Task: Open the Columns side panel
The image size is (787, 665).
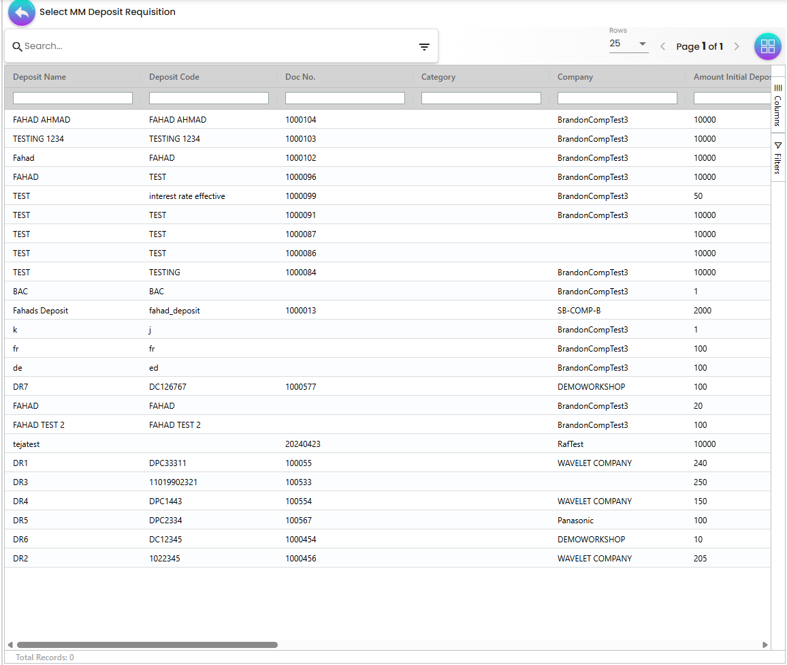Action: (x=777, y=104)
